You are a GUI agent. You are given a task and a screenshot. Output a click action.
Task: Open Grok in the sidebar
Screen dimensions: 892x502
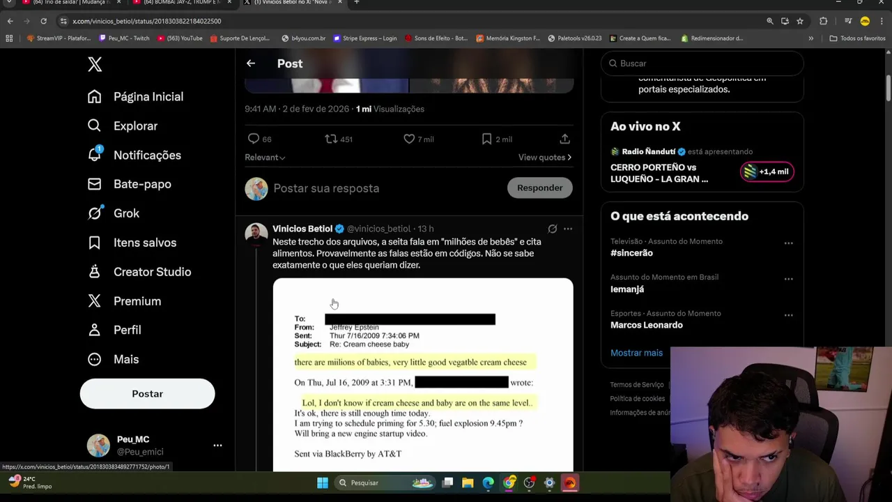(114, 213)
